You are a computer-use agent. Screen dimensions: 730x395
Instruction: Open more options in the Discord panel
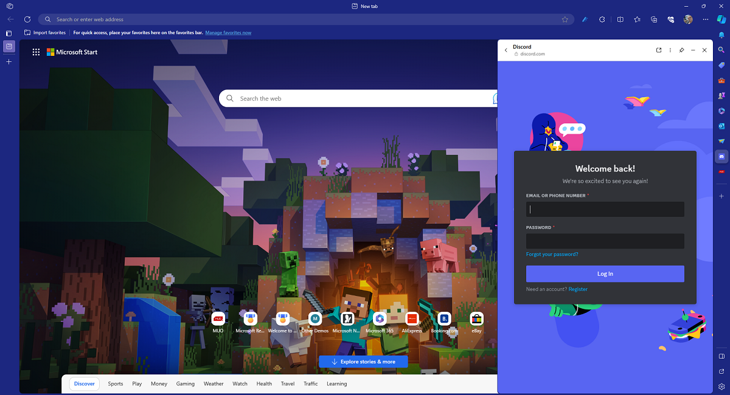pyautogui.click(x=670, y=50)
